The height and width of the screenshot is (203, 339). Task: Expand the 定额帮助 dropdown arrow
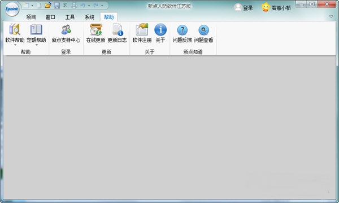(37, 45)
